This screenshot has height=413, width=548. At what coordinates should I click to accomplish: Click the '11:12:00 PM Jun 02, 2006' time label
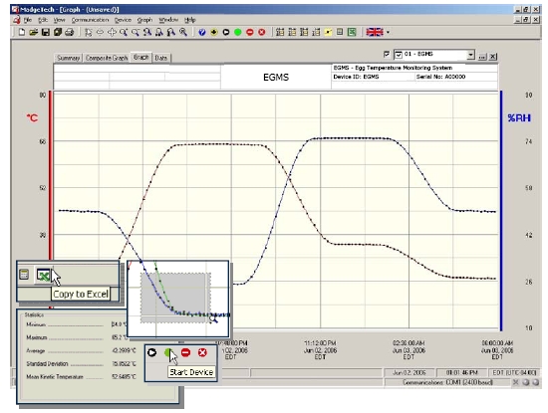[x=320, y=350]
